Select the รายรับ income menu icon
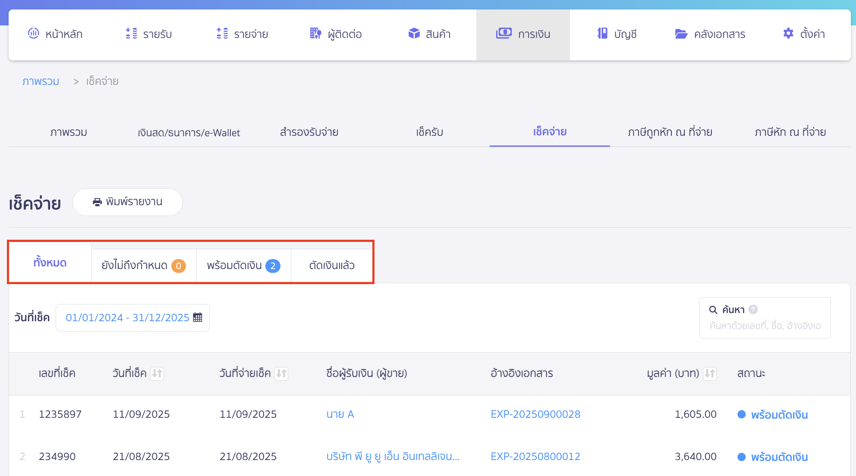The width and height of the screenshot is (856, 476). (130, 34)
